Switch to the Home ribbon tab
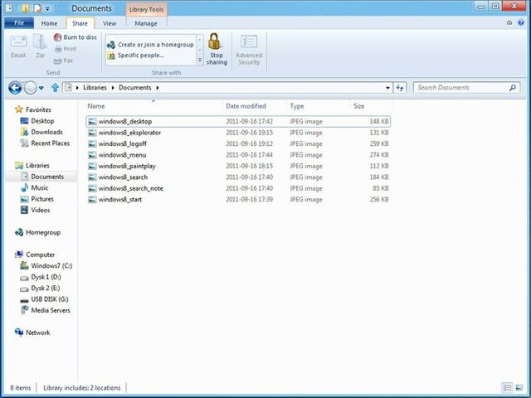The height and width of the screenshot is (398, 531). [x=49, y=23]
